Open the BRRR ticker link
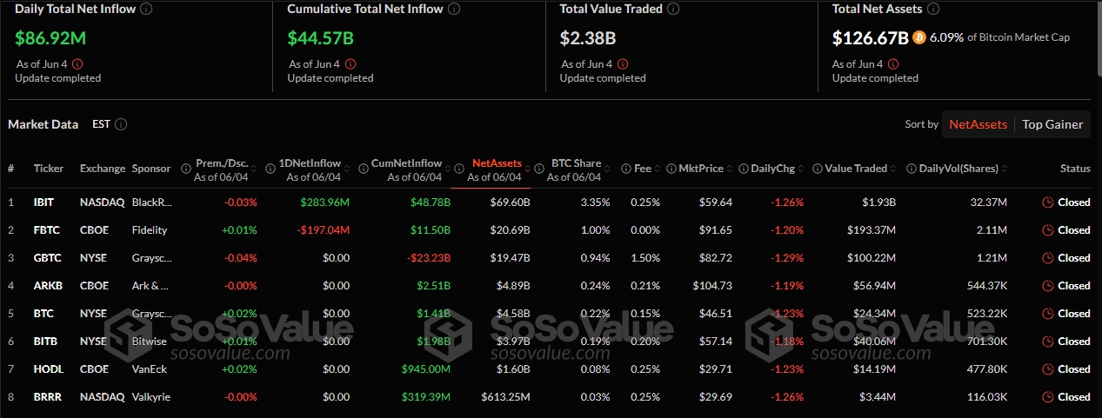 [x=46, y=397]
